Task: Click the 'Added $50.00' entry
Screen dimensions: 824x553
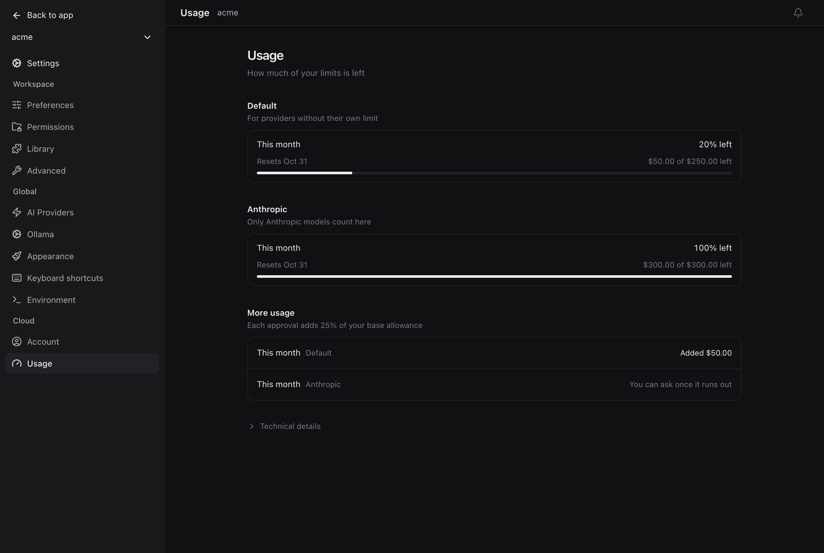Action: coord(706,353)
